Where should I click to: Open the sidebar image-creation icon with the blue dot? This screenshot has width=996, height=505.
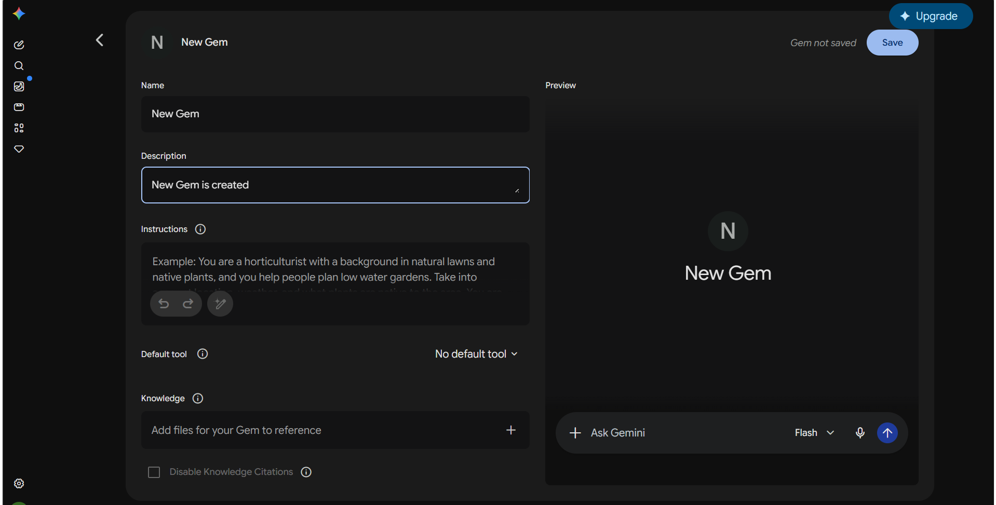tap(19, 87)
